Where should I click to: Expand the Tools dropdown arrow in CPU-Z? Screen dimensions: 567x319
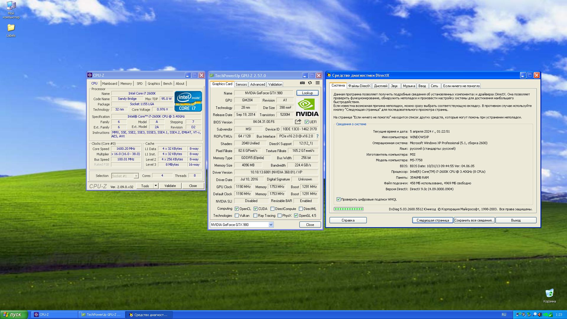(x=156, y=186)
